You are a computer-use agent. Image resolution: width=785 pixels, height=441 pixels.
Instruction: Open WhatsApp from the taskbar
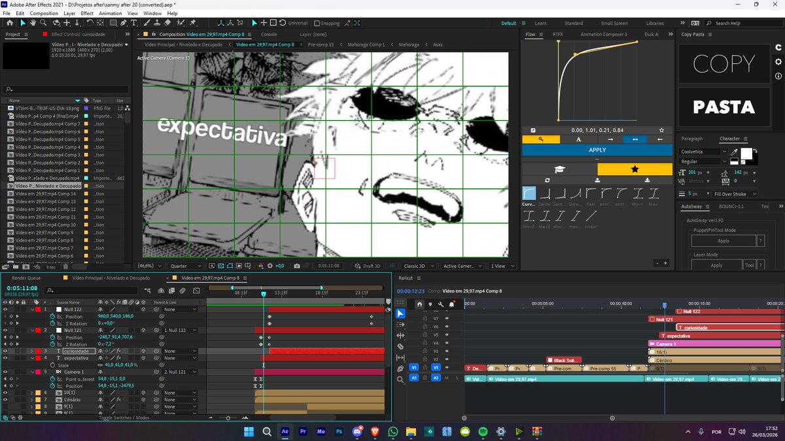click(x=392, y=432)
